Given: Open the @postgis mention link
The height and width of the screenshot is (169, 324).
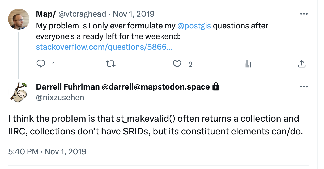Looking at the screenshot, I should (194, 26).
